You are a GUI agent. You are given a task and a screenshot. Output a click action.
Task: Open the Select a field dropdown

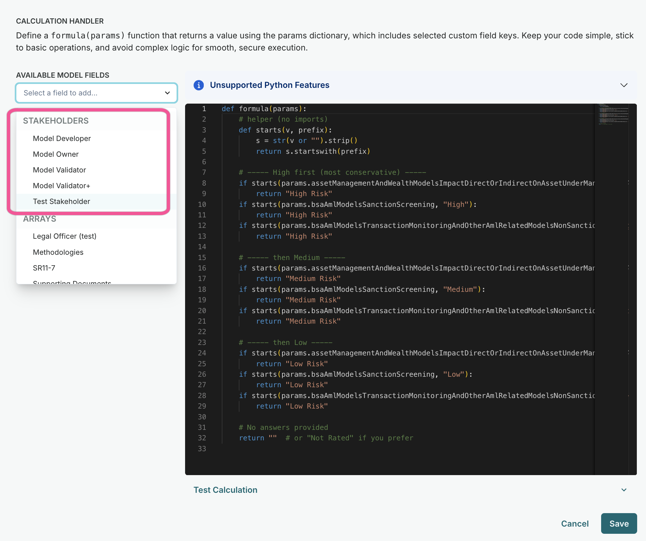tap(97, 93)
